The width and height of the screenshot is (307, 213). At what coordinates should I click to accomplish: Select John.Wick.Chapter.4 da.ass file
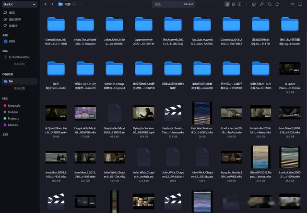click(202, 157)
